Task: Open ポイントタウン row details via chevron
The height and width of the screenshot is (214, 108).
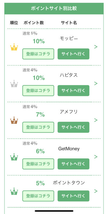Action: [x=96, y=191]
